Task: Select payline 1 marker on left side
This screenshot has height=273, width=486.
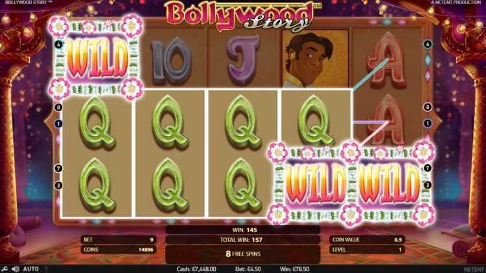Action: (x=58, y=124)
